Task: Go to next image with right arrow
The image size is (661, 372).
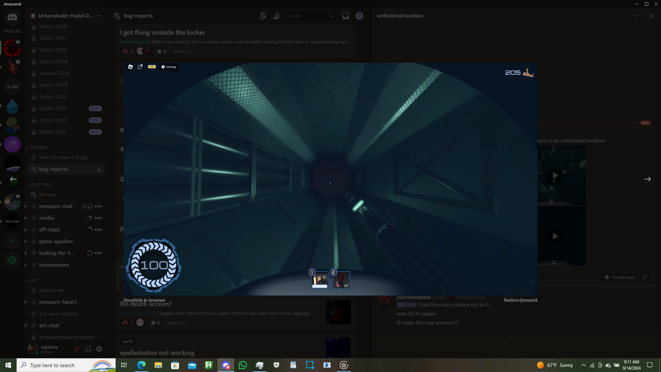Action: [x=647, y=179]
